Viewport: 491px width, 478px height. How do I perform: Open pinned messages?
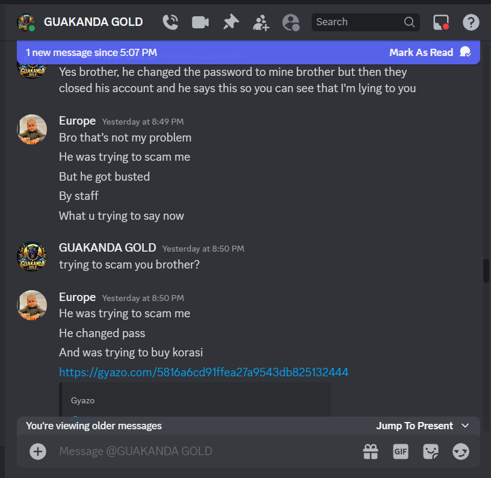pos(231,22)
